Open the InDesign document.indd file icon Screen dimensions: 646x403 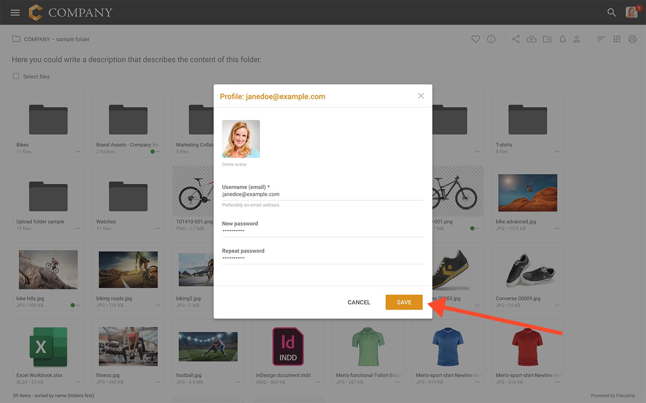288,347
